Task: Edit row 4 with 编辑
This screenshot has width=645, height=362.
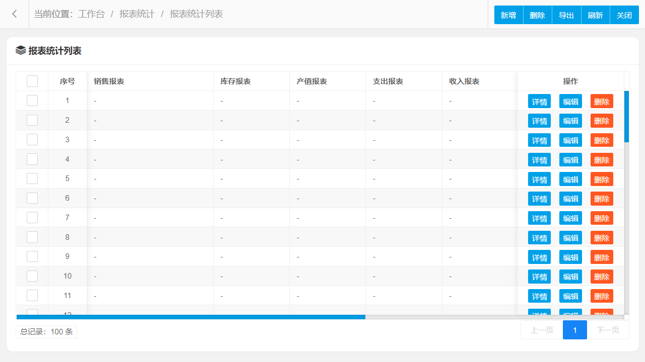Action: [570, 159]
